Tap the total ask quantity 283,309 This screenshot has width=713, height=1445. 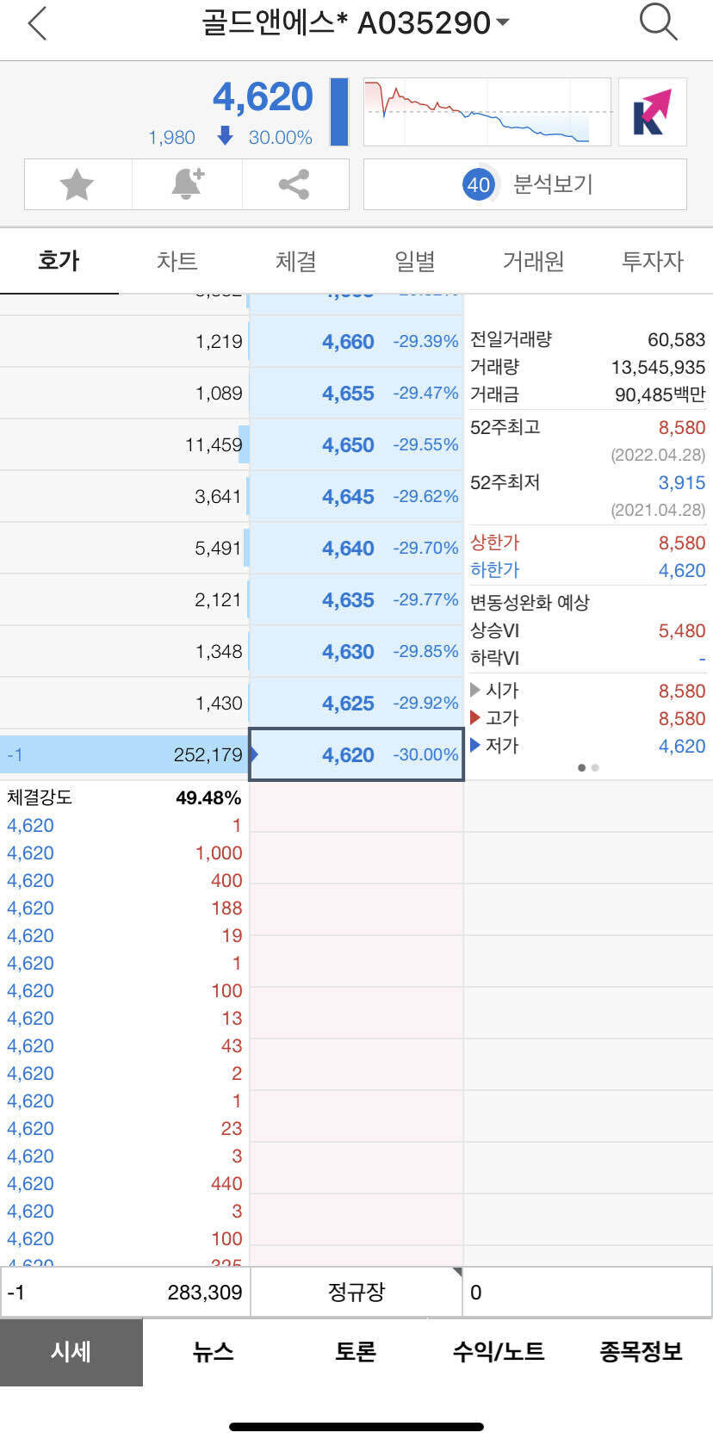pos(204,1293)
